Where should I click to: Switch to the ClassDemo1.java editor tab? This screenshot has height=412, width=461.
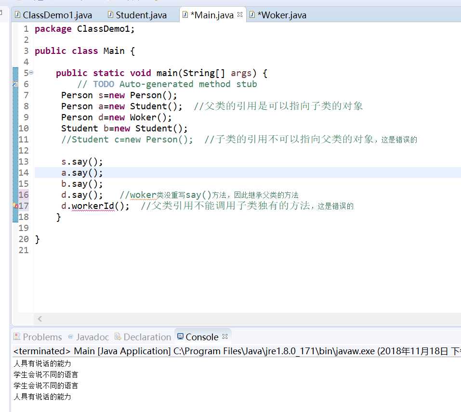click(53, 15)
